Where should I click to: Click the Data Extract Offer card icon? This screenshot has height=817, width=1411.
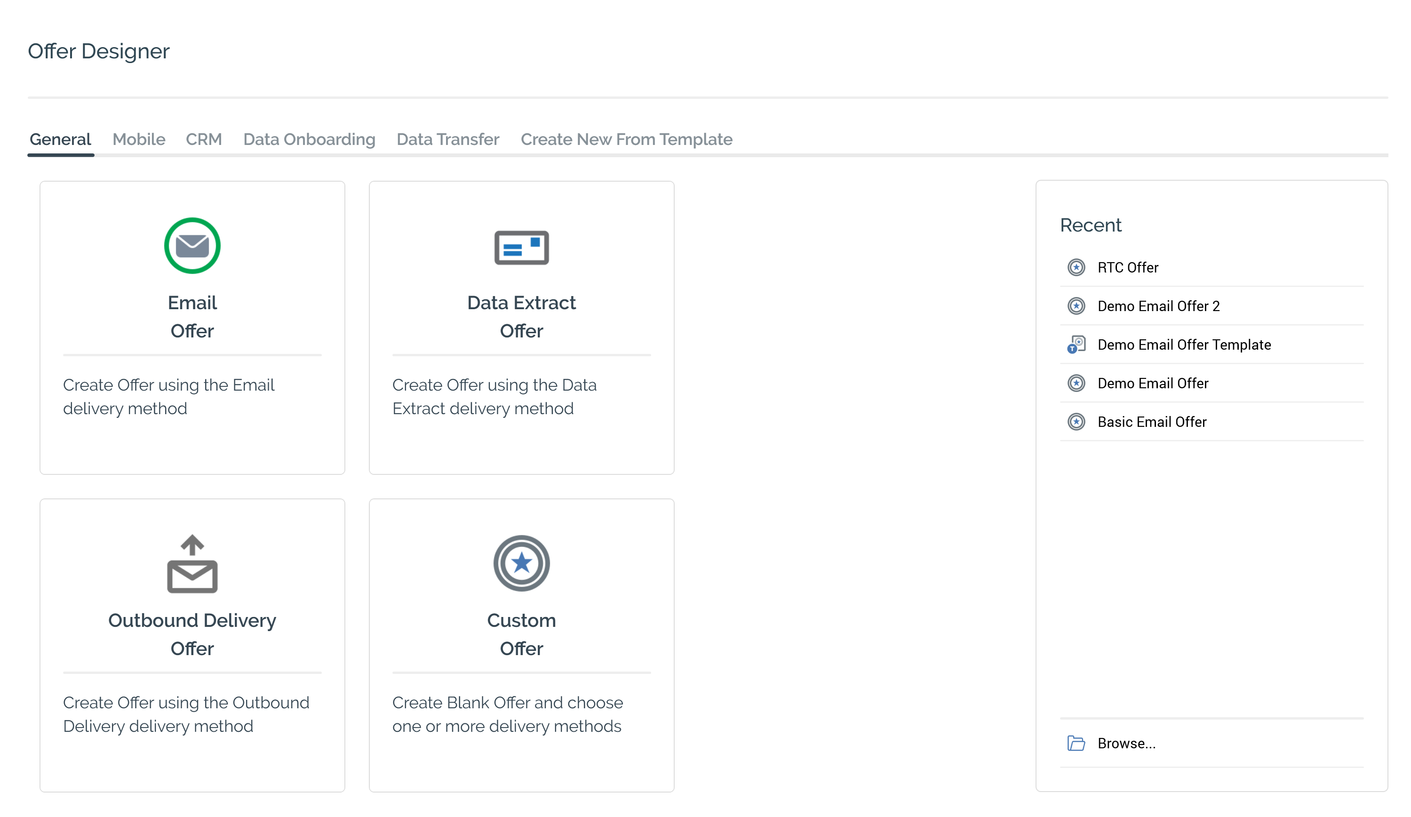521,248
